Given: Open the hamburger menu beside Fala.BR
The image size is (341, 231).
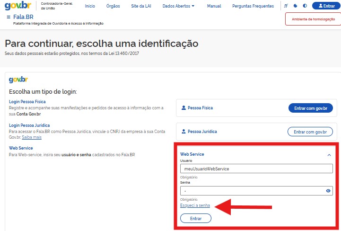Looking at the screenshot, I should tap(9, 17).
